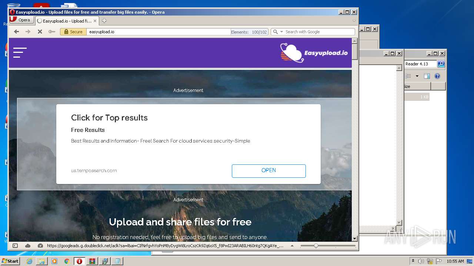The width and height of the screenshot is (474, 266).
Task: Open a new tab with plus button
Action: 104,21
